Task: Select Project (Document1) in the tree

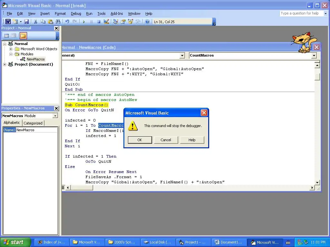Action: (34, 64)
